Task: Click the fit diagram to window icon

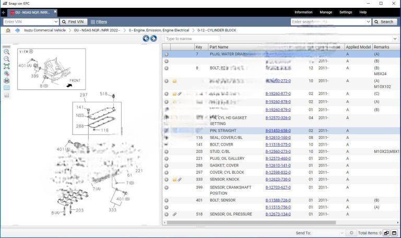Action: coord(6,66)
